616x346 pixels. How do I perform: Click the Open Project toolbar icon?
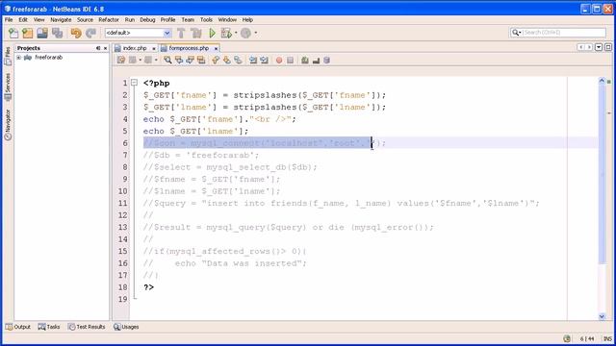coord(42,33)
